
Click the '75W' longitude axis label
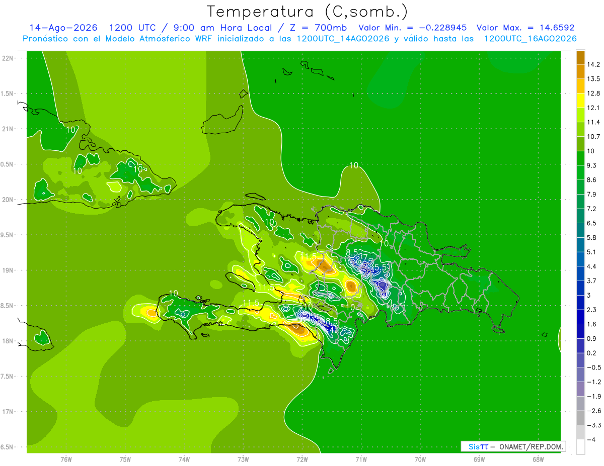tap(125, 459)
